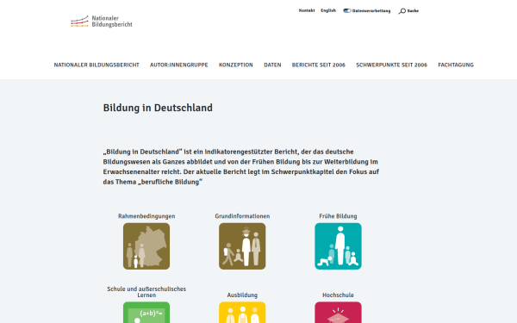Toggle the Datenverarbeitung switch
Viewport: 517px width, 323px height.
347,10
